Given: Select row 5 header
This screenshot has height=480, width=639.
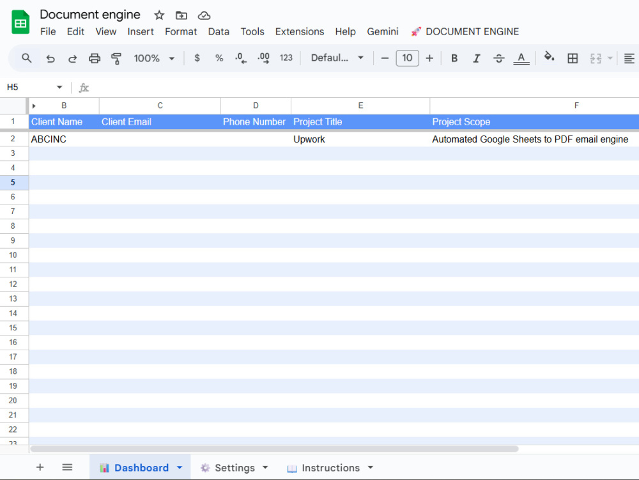Looking at the screenshot, I should click(x=13, y=182).
